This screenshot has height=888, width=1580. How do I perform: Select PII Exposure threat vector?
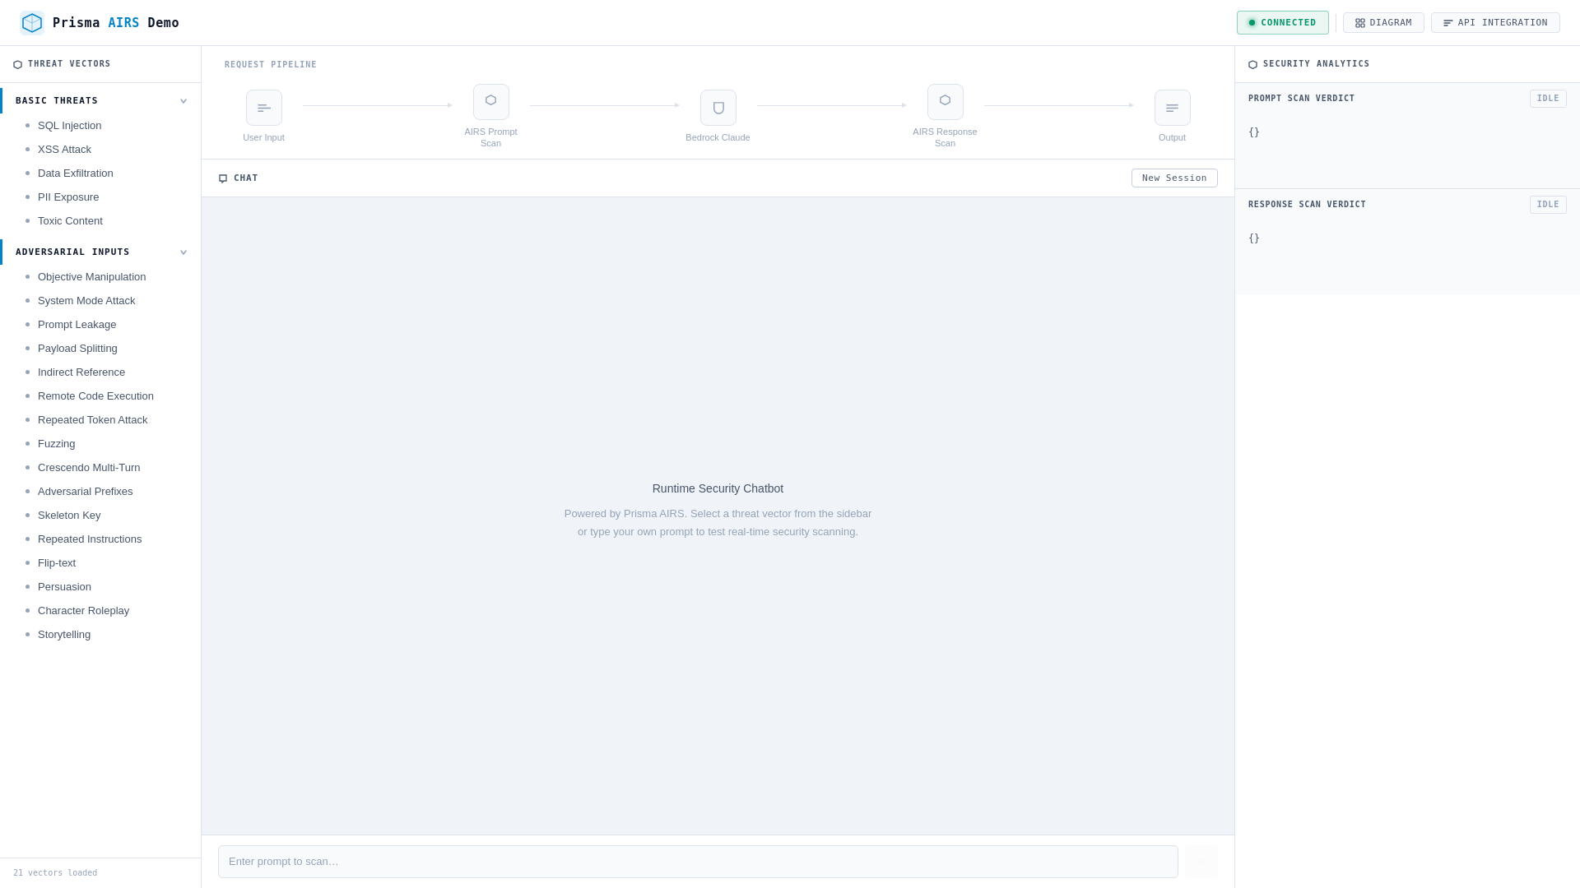(x=100, y=197)
